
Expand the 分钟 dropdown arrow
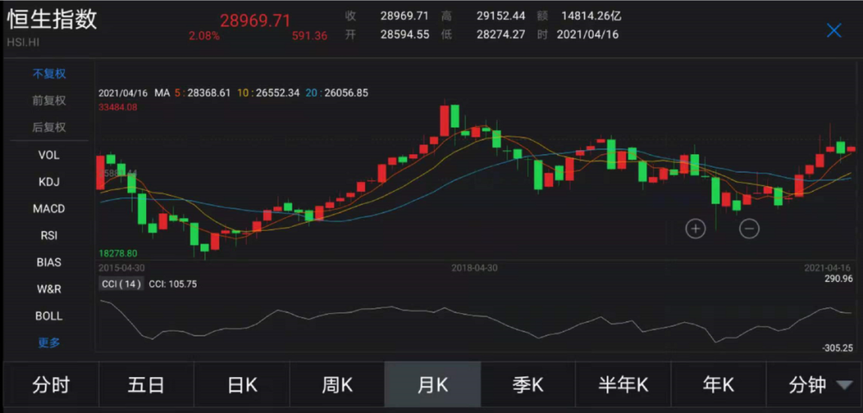tap(845, 385)
